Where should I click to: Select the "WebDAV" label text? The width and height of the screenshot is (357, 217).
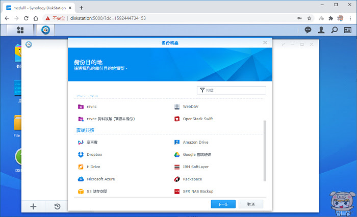[x=191, y=106]
